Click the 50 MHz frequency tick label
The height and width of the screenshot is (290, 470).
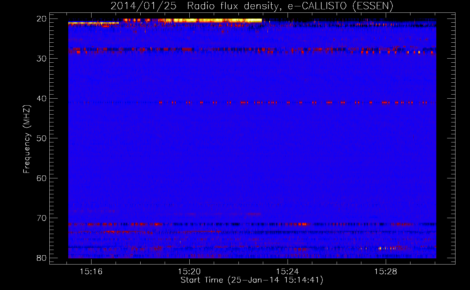[x=42, y=138]
